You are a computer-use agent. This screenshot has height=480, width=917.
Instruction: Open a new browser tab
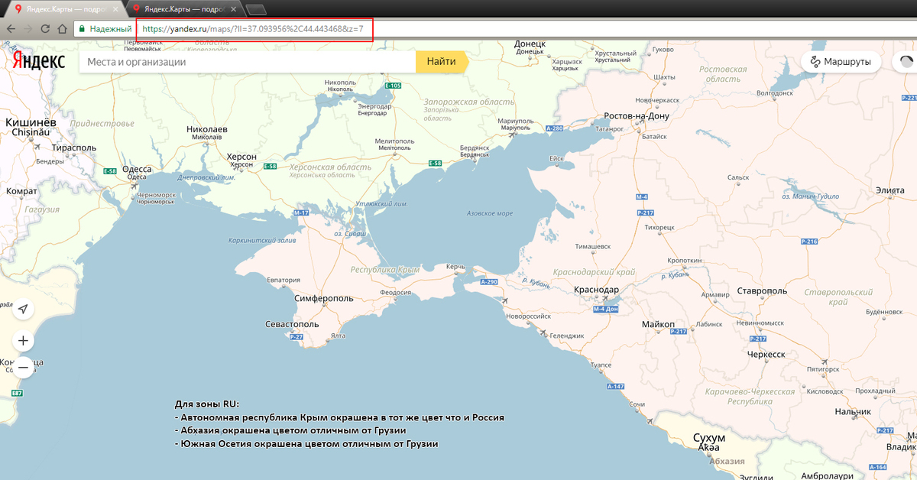[x=256, y=9]
